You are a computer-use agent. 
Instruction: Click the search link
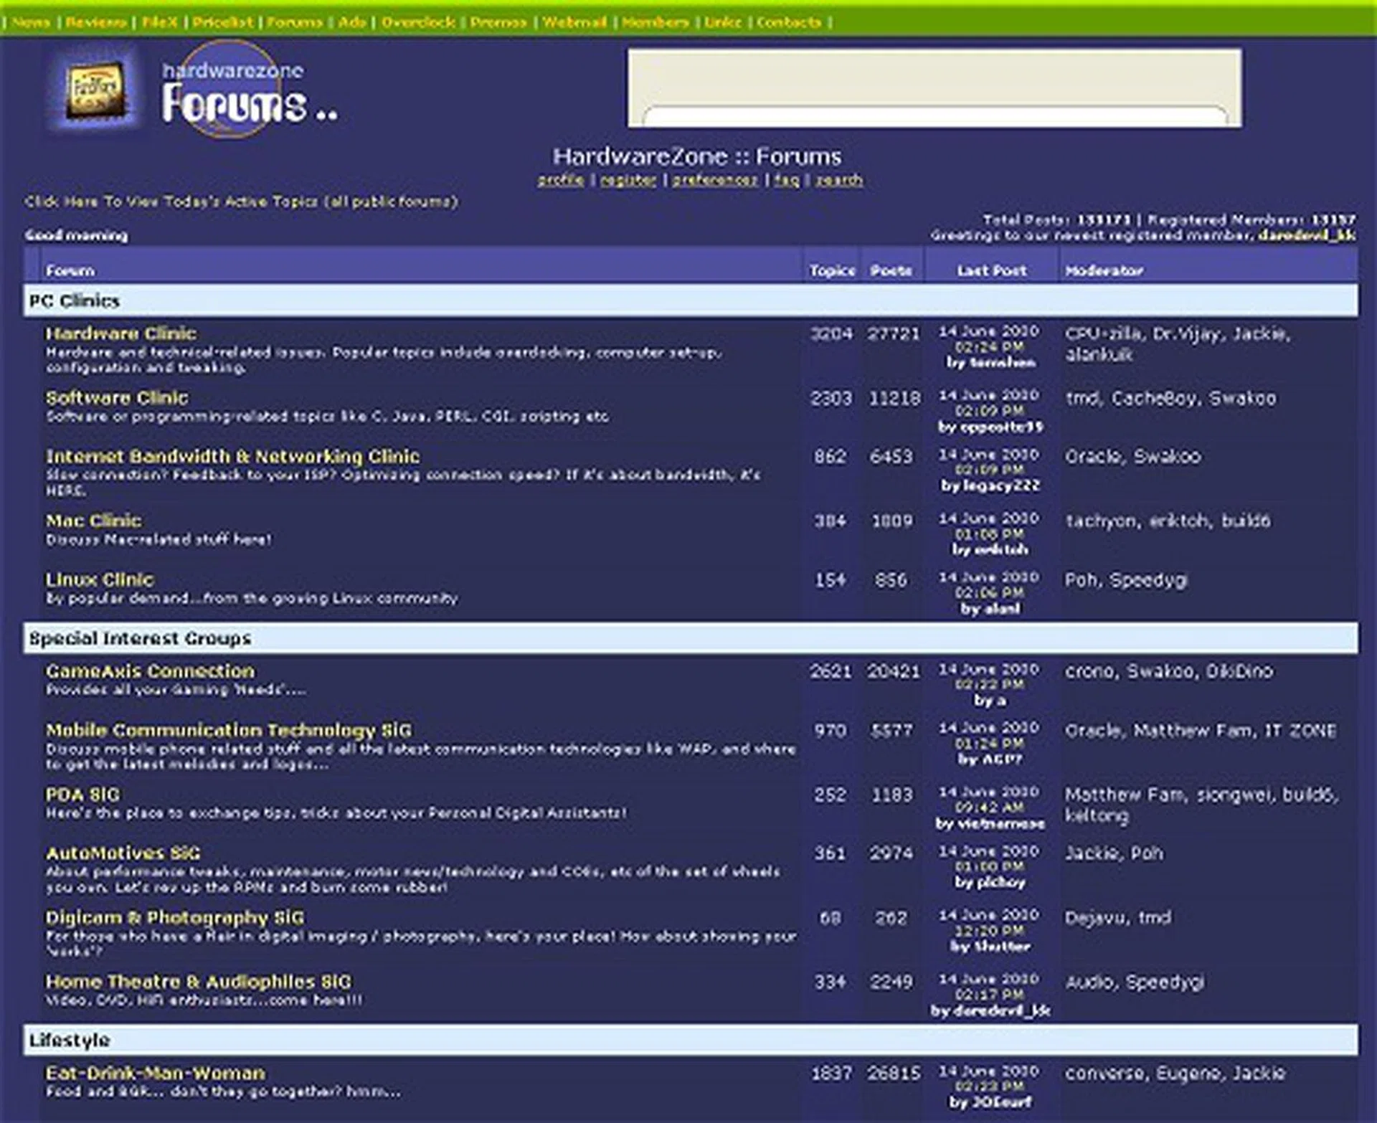[839, 180]
